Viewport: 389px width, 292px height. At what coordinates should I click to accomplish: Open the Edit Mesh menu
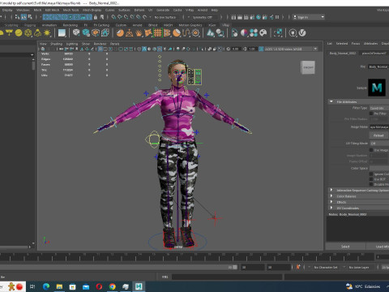52,10
